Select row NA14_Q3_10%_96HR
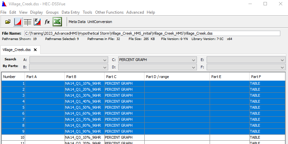 click(143, 137)
